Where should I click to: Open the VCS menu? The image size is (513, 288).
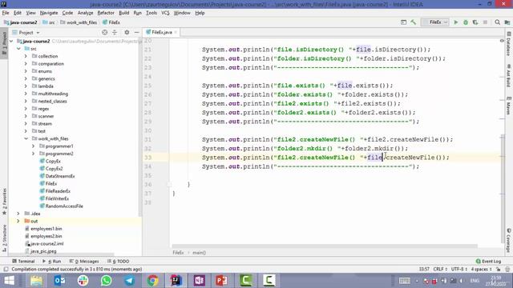tap(165, 13)
